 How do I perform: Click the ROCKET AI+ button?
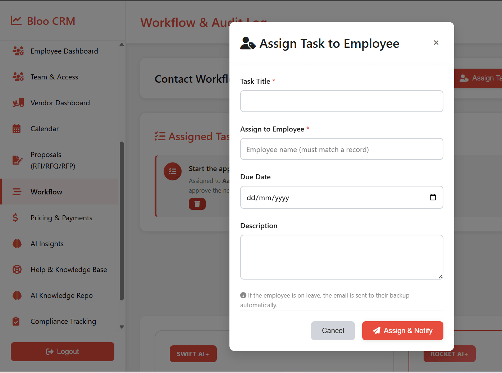[449, 354]
